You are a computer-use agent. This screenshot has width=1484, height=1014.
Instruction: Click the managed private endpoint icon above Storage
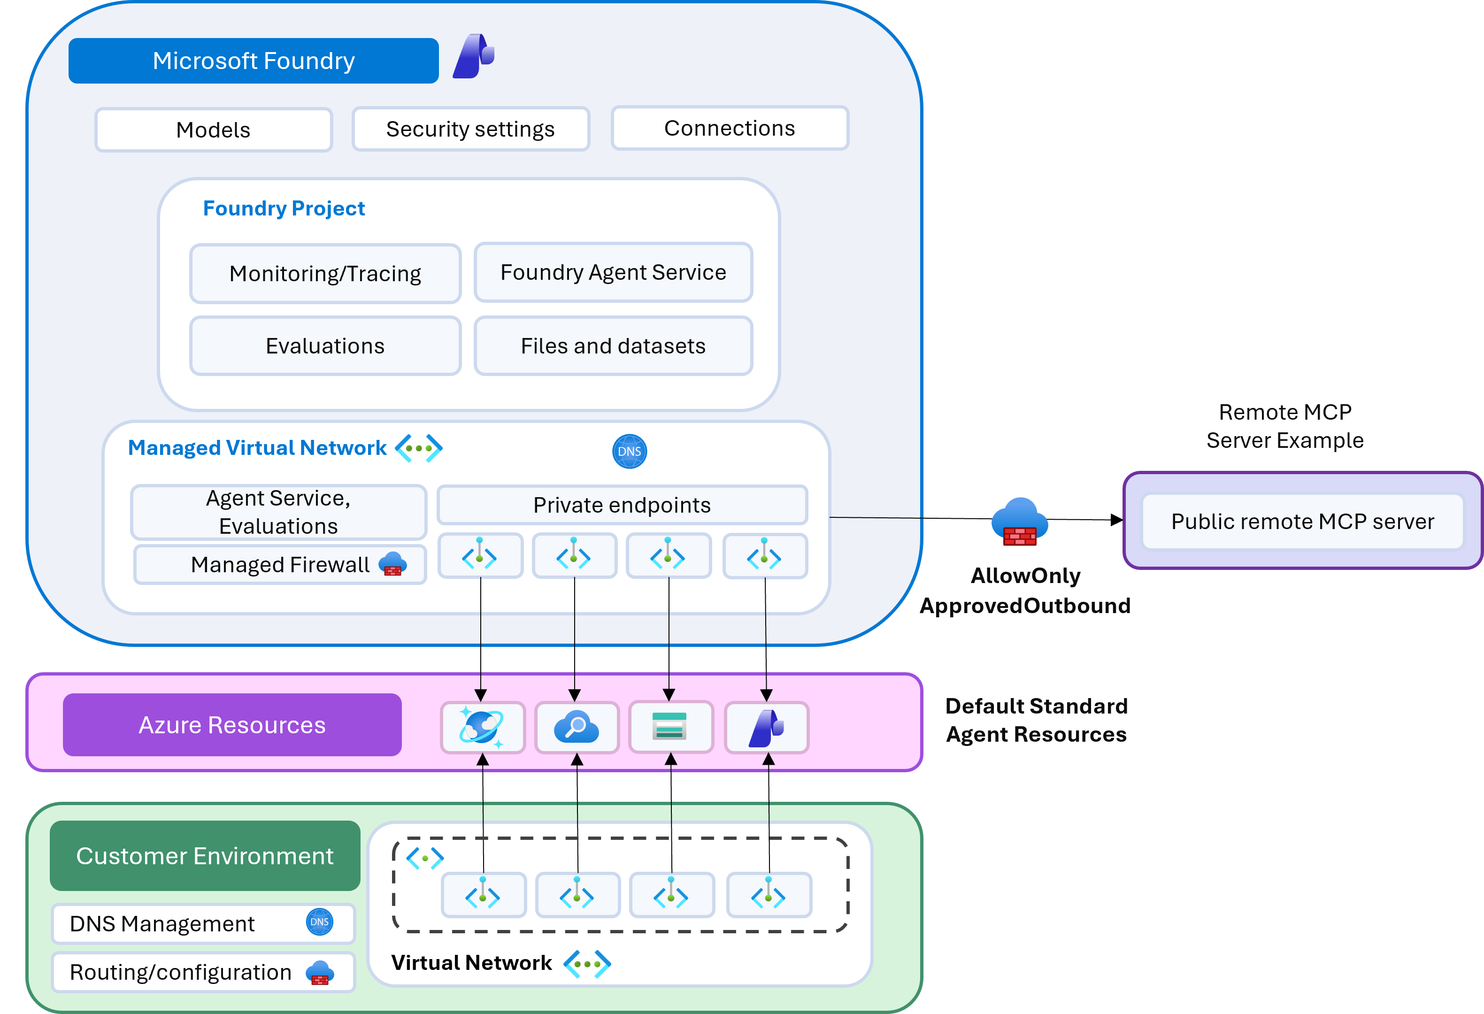coord(668,553)
